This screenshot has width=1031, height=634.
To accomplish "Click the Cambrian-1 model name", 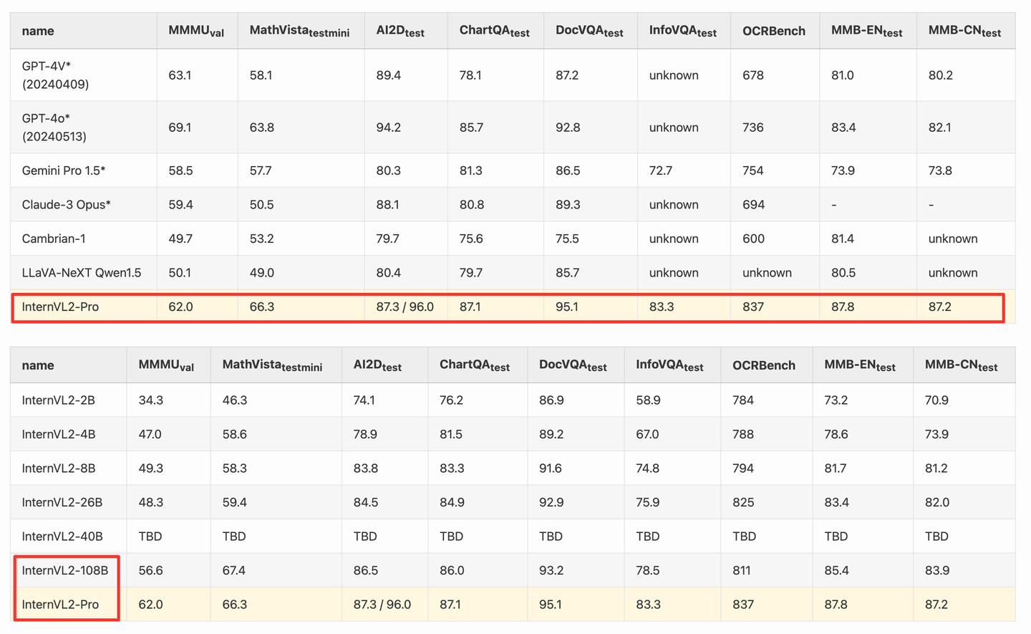I will pyautogui.click(x=54, y=239).
